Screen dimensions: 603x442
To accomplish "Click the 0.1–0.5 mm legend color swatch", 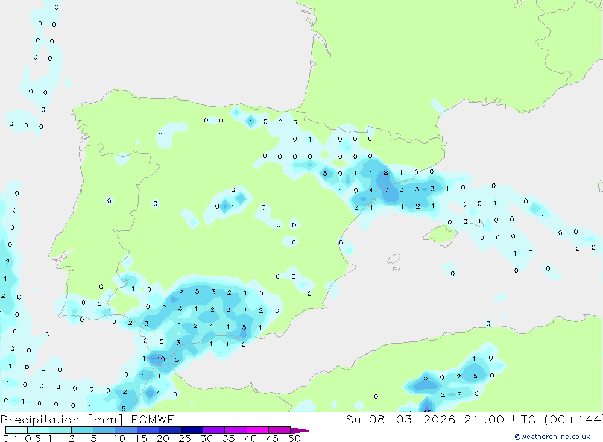I will (x=16, y=430).
